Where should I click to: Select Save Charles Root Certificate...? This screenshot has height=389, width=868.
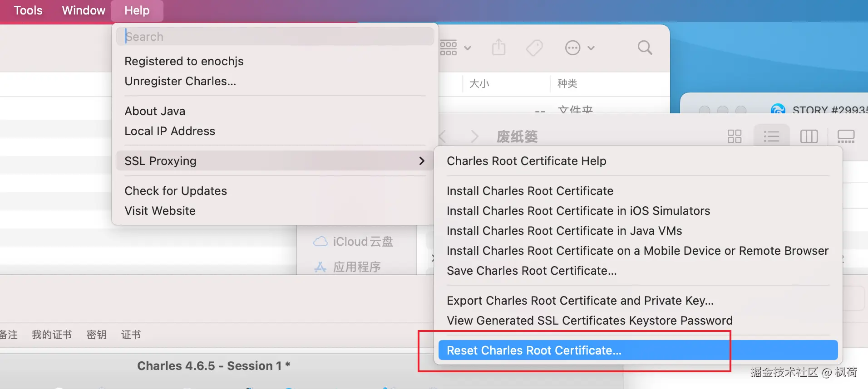click(638, 271)
